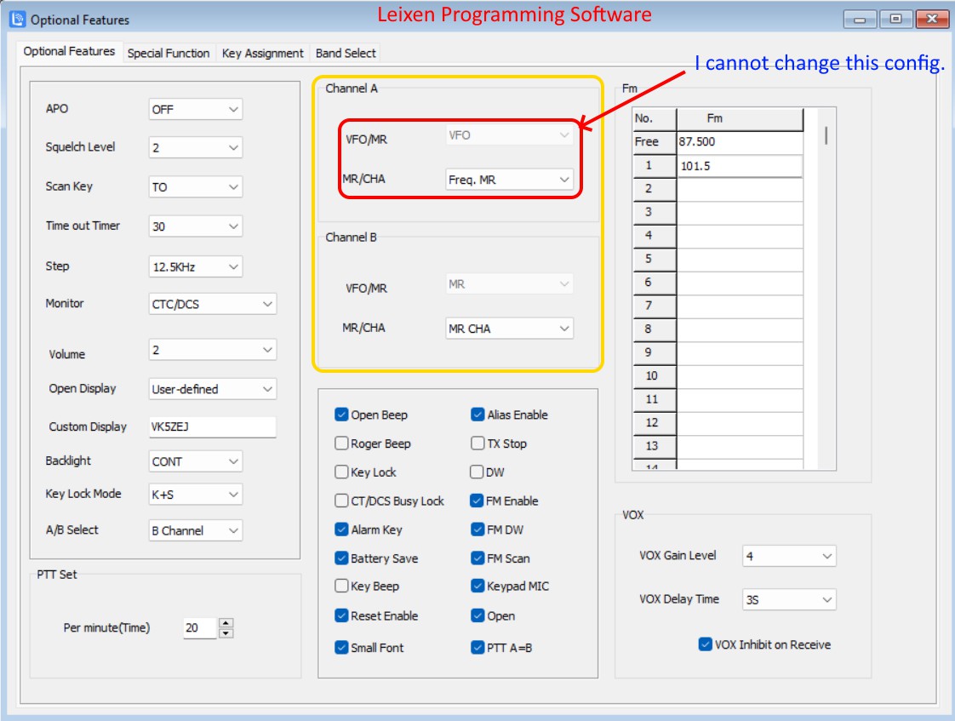Viewport: 955px width, 721px height.
Task: Toggle the FM Enable checkbox
Action: point(477,501)
